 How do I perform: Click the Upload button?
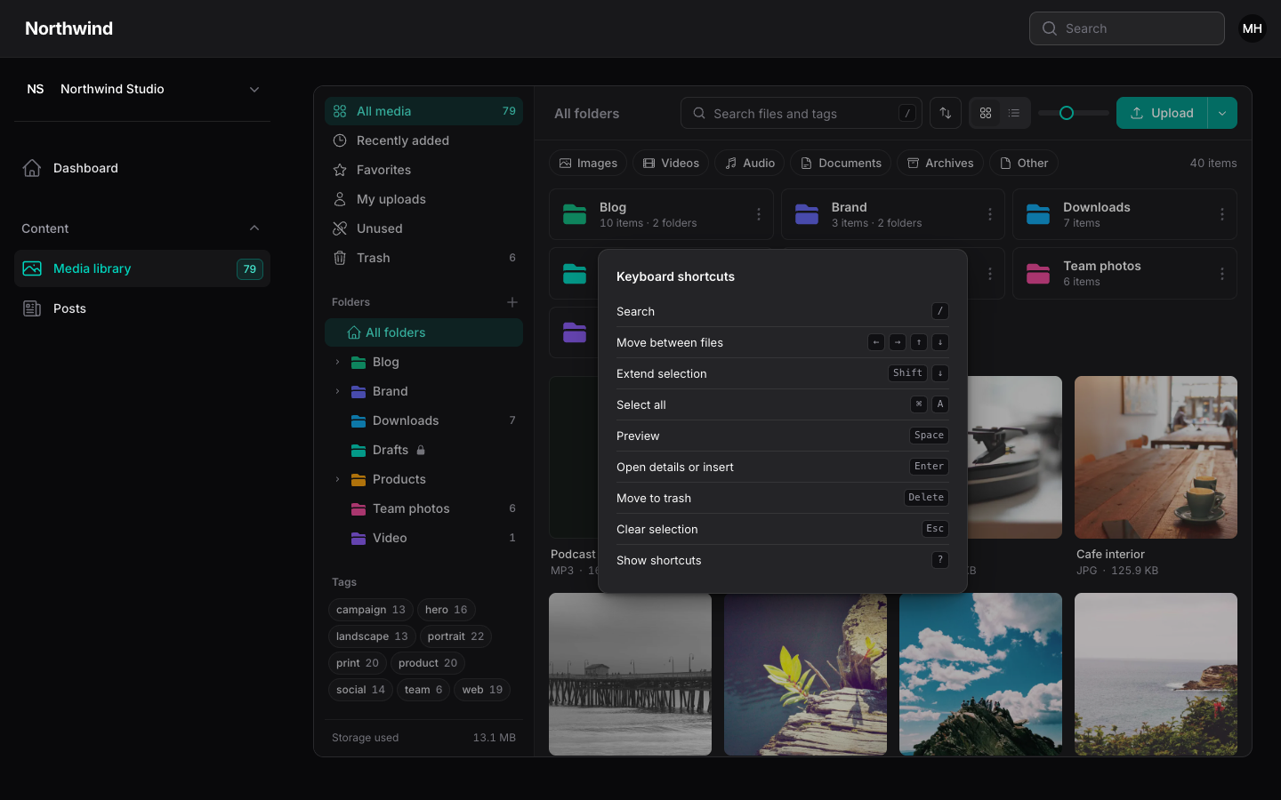pos(1162,113)
